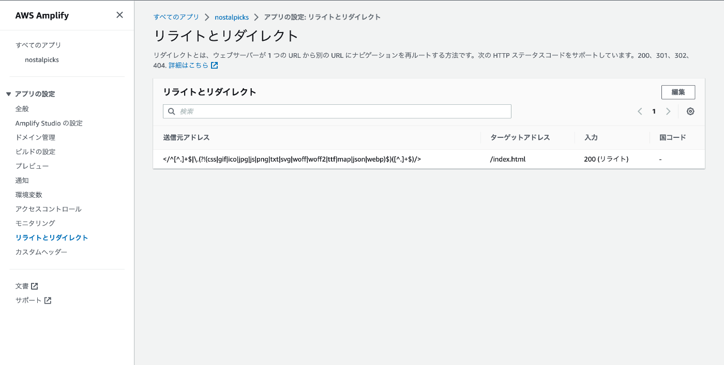724x365 pixels.
Task: Open アクセスコントロール page
Action: click(x=49, y=209)
